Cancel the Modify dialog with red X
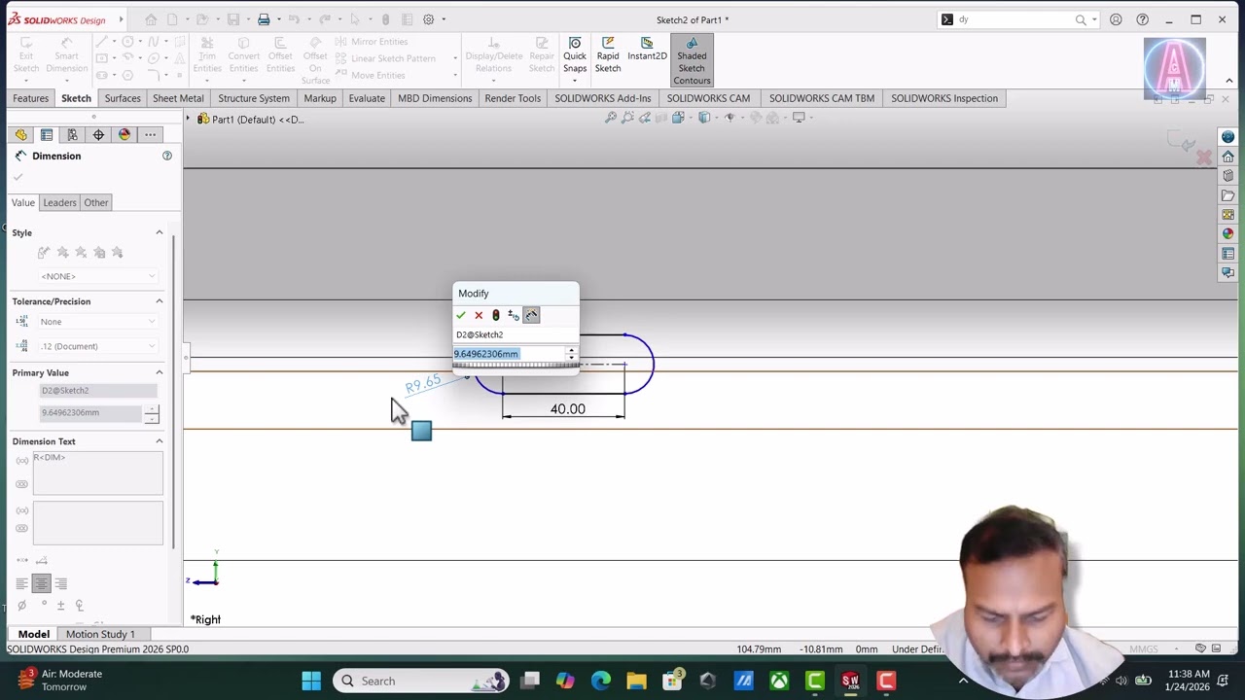Image resolution: width=1245 pixels, height=700 pixels. [x=479, y=315]
